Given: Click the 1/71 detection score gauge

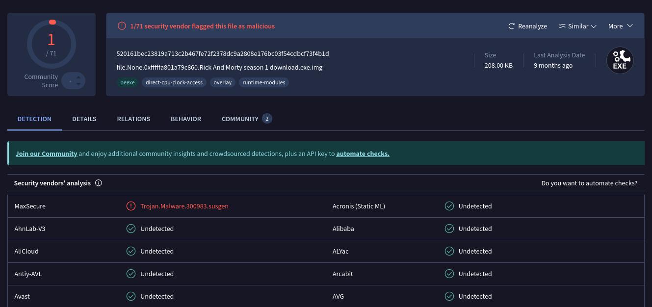Looking at the screenshot, I should coord(52,44).
